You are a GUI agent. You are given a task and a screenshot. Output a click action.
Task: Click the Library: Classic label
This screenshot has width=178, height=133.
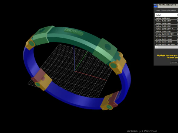coord(166,10)
